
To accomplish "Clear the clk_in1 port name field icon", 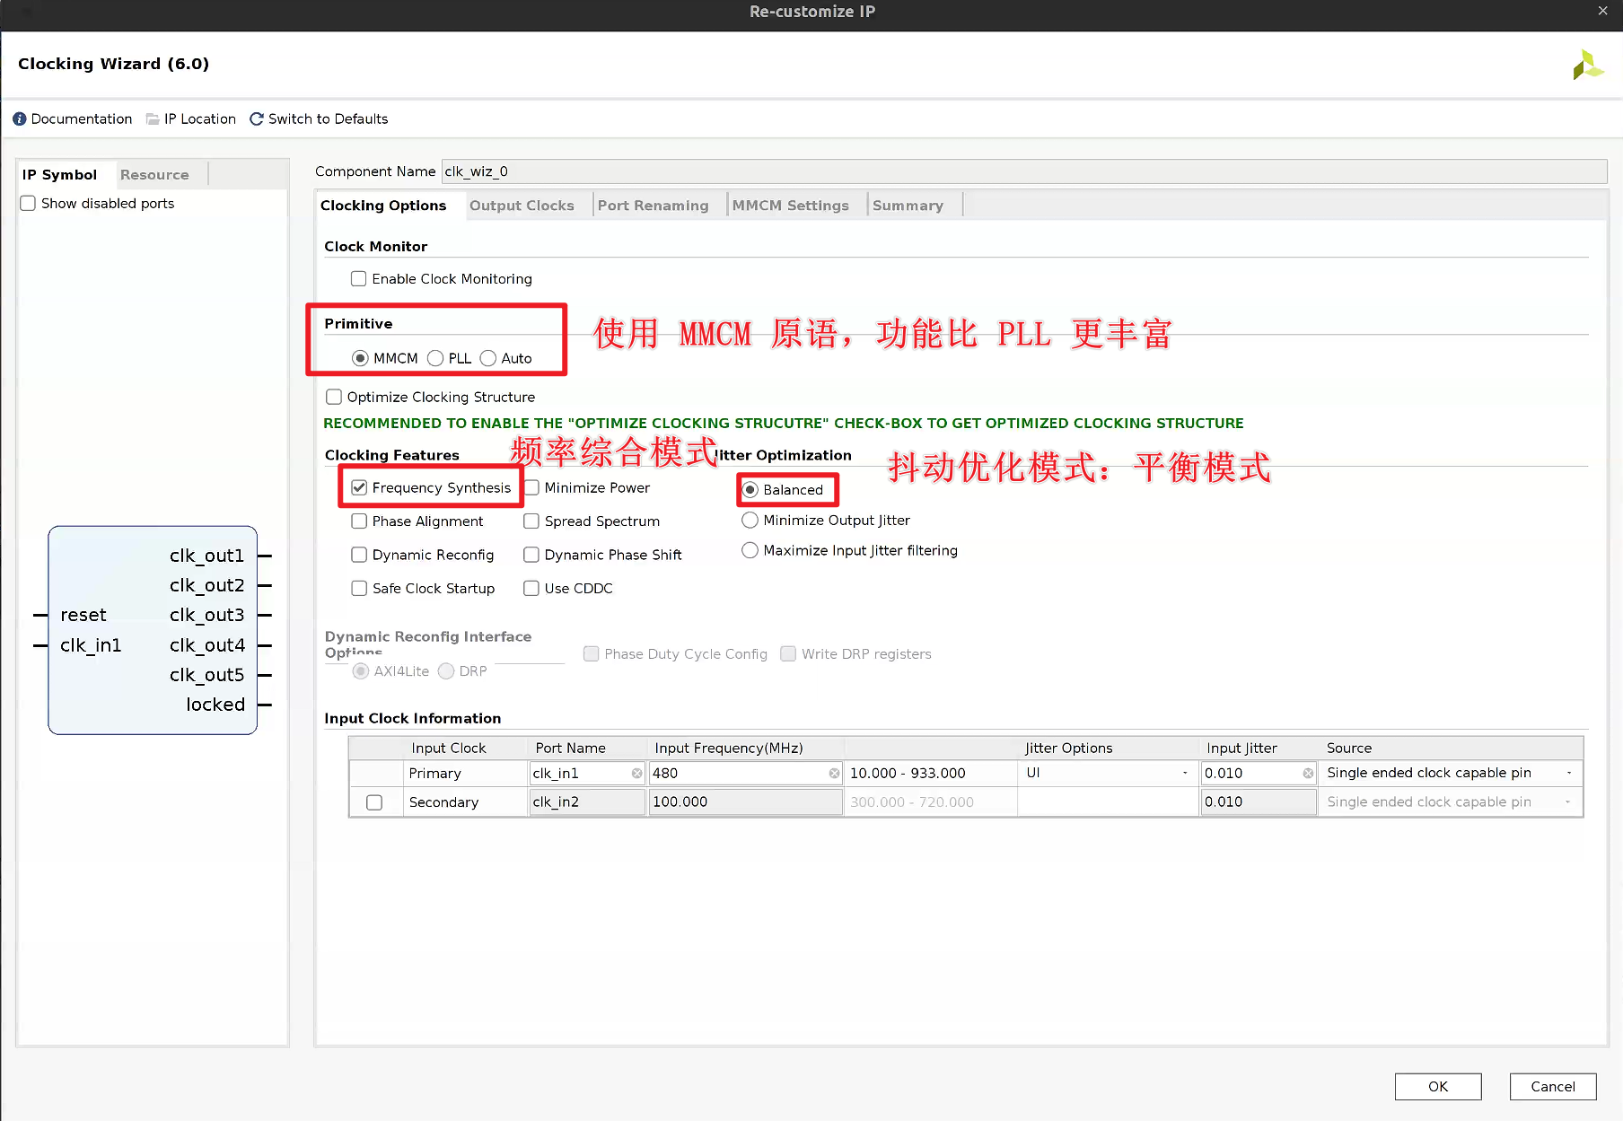I will coord(636,774).
